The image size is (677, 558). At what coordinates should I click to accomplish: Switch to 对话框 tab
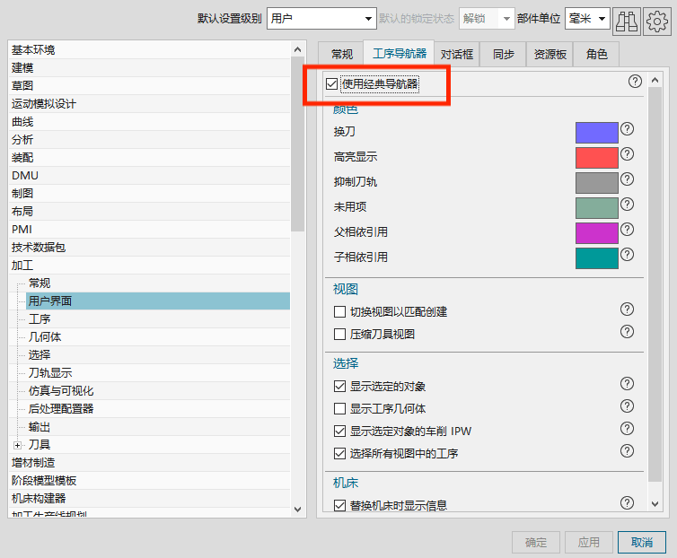pos(457,55)
